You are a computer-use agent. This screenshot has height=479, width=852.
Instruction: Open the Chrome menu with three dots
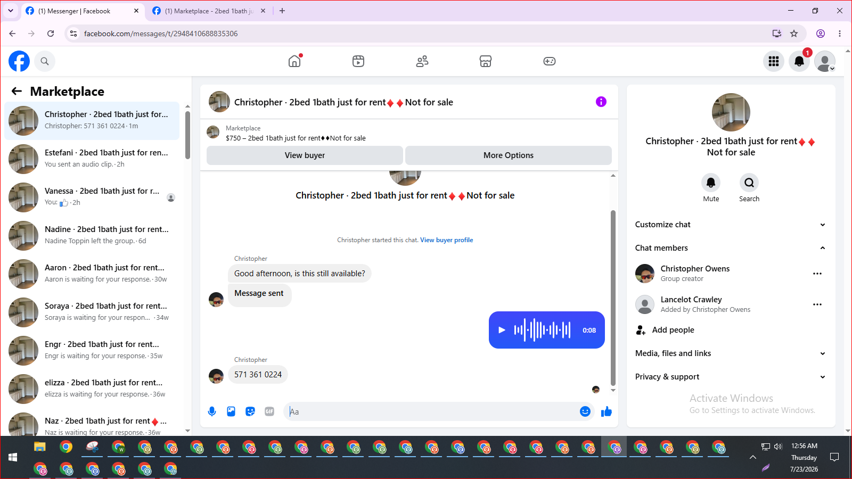pos(840,34)
